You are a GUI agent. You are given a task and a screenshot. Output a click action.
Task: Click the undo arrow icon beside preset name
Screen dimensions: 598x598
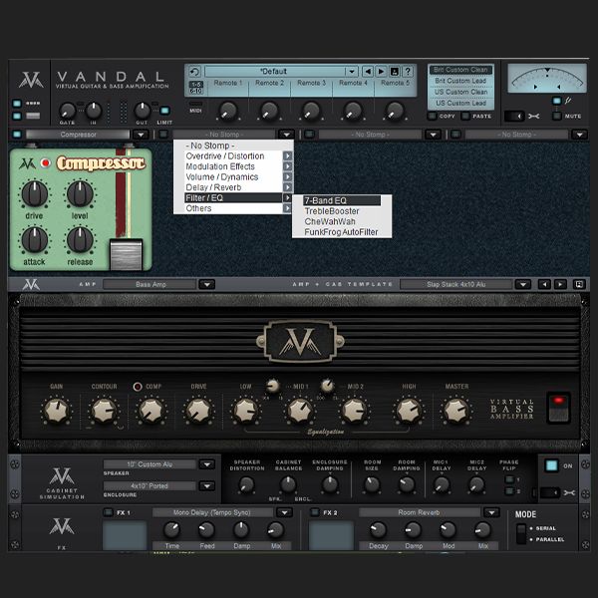[x=194, y=72]
